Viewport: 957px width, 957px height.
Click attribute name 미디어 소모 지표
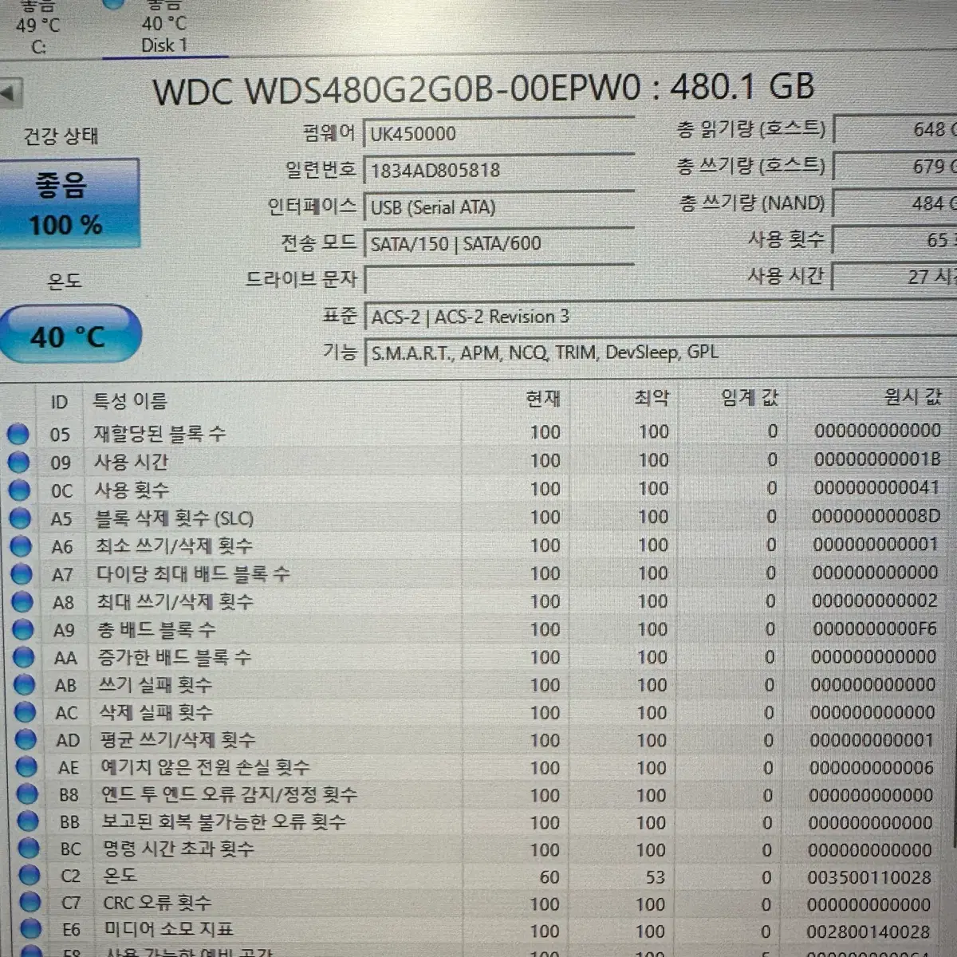(168, 929)
